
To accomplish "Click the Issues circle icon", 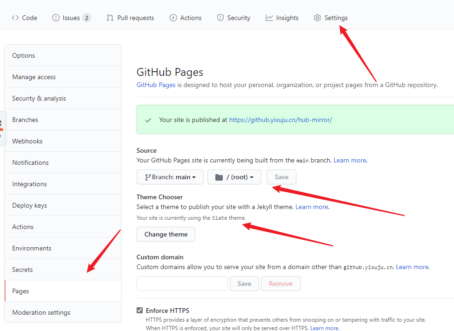I will pos(55,18).
